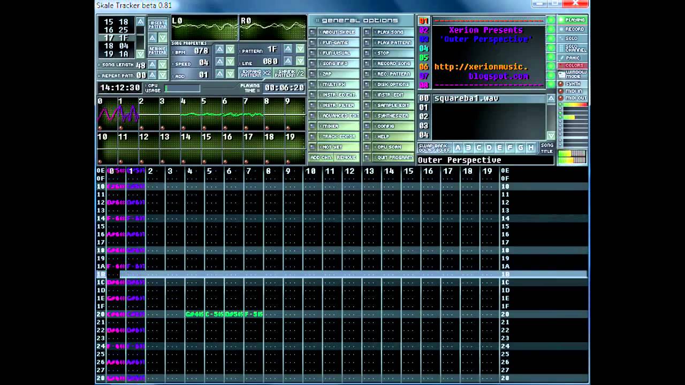Toggle MIDI Out
The width and height of the screenshot is (685, 385).
pos(573,98)
